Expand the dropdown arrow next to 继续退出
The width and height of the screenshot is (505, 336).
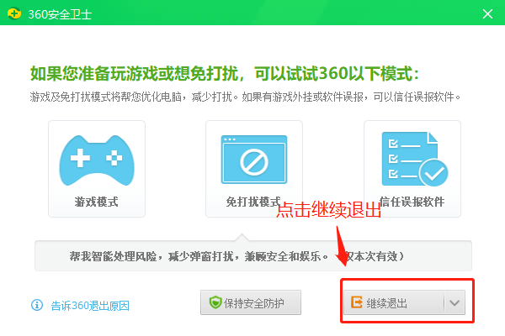pyautogui.click(x=454, y=302)
